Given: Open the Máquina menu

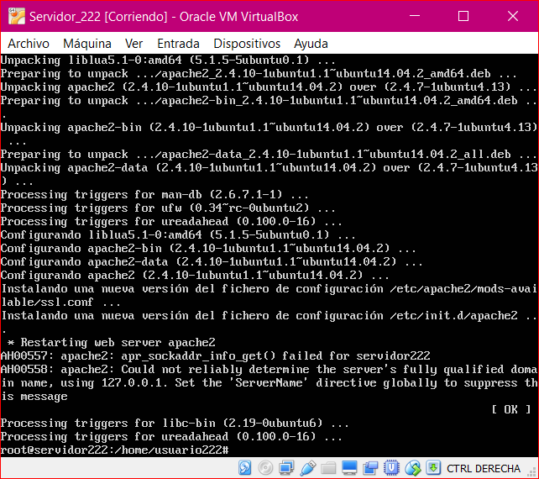Looking at the screenshot, I should tap(87, 44).
